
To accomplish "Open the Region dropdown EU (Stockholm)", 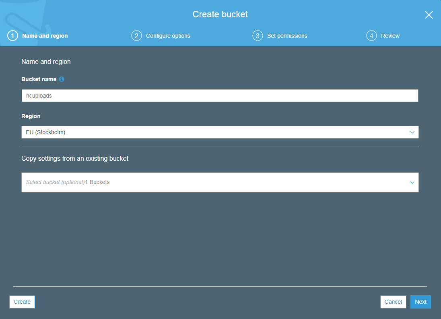I will pyautogui.click(x=220, y=132).
